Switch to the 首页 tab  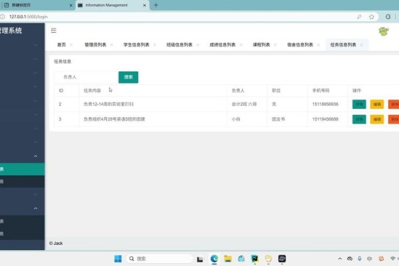(61, 45)
